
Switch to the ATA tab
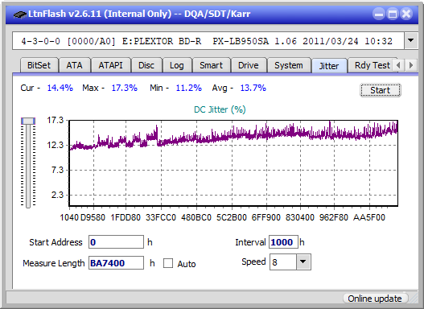(x=74, y=65)
